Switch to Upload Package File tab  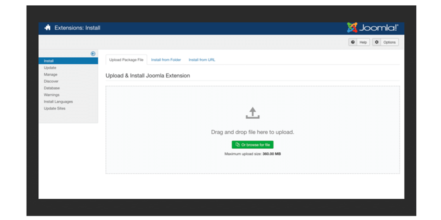126,60
